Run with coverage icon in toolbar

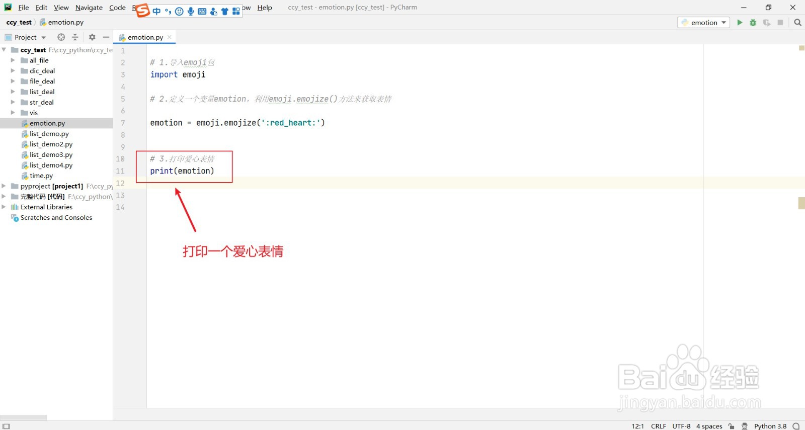point(767,23)
